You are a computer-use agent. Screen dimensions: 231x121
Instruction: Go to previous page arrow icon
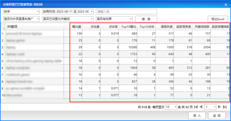coord(201,107)
